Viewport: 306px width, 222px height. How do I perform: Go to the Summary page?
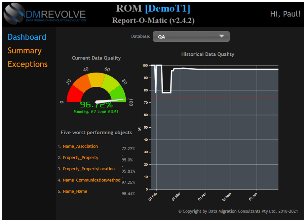[x=25, y=51]
